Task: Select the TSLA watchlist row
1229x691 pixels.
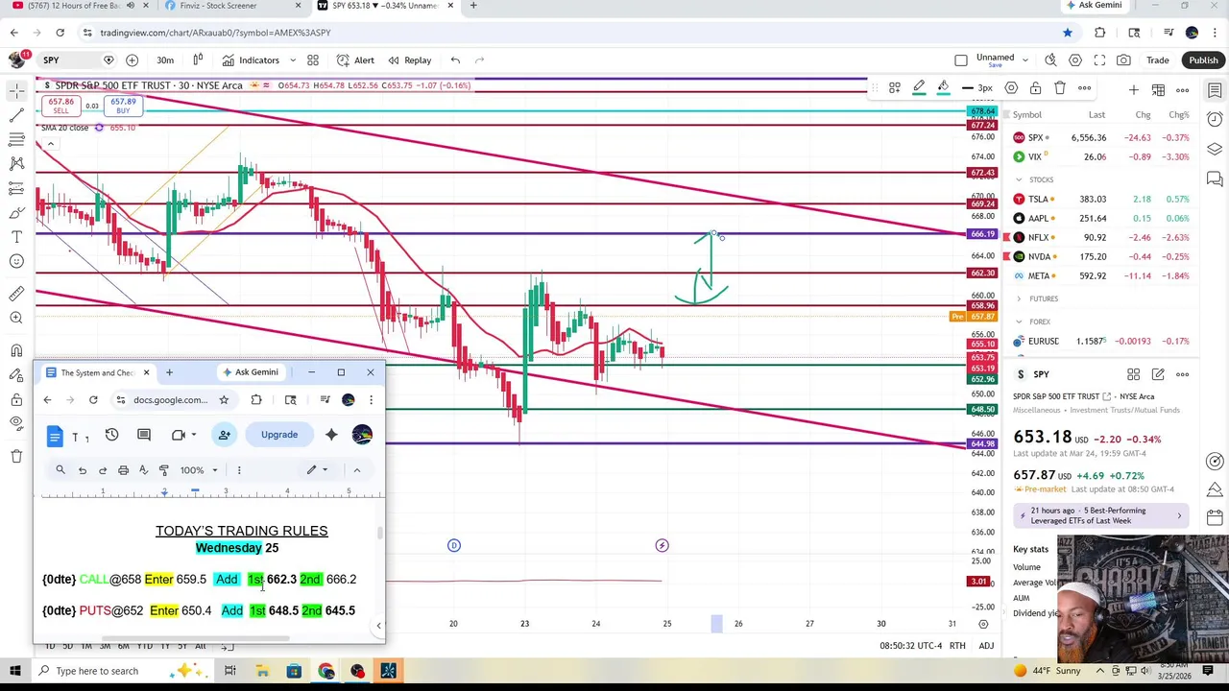Action: (1101, 199)
